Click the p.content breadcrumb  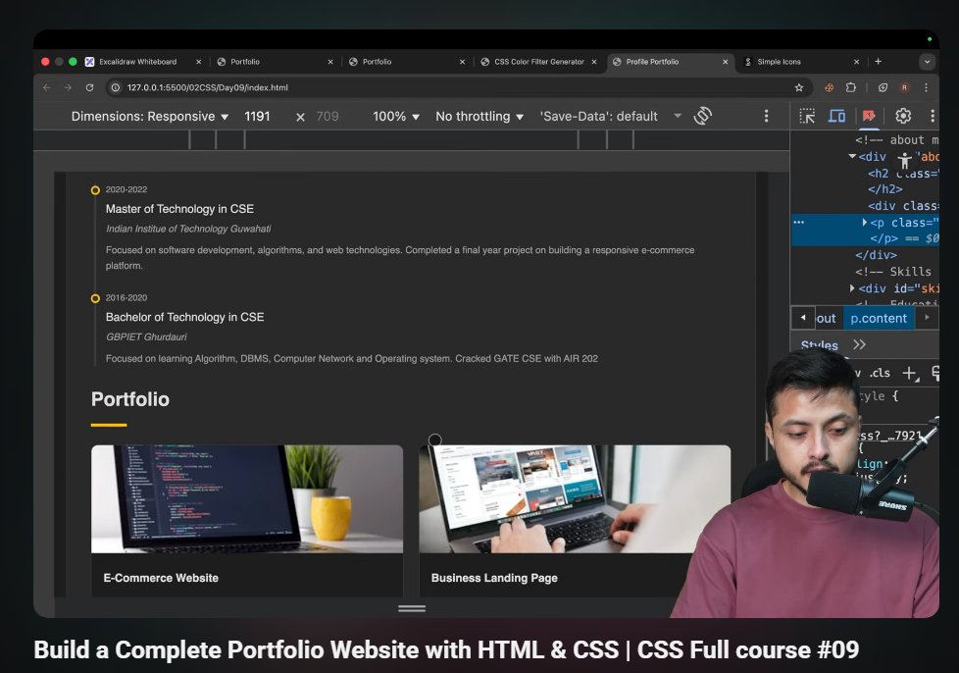[879, 318]
